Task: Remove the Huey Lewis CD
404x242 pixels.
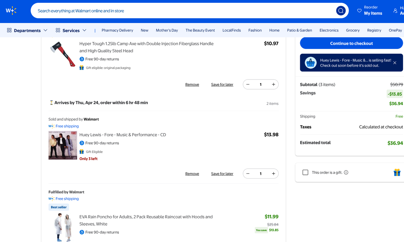Action: point(192,174)
